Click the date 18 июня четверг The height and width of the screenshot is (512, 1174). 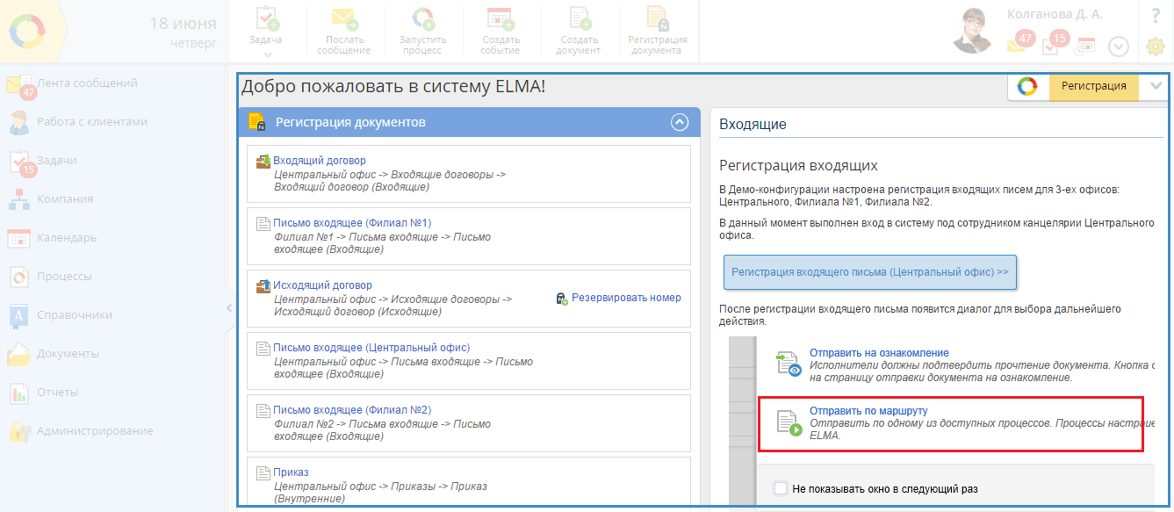tap(183, 32)
